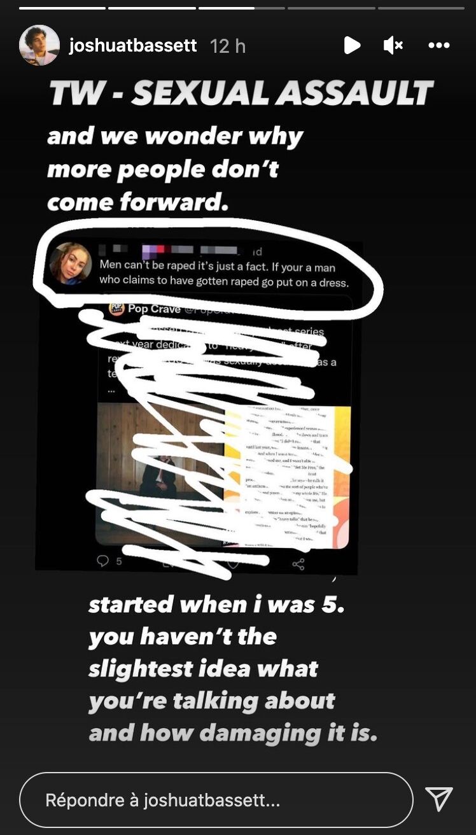This screenshot has width=476, height=835.
Task: Unmute the story sound icon
Action: point(393,45)
